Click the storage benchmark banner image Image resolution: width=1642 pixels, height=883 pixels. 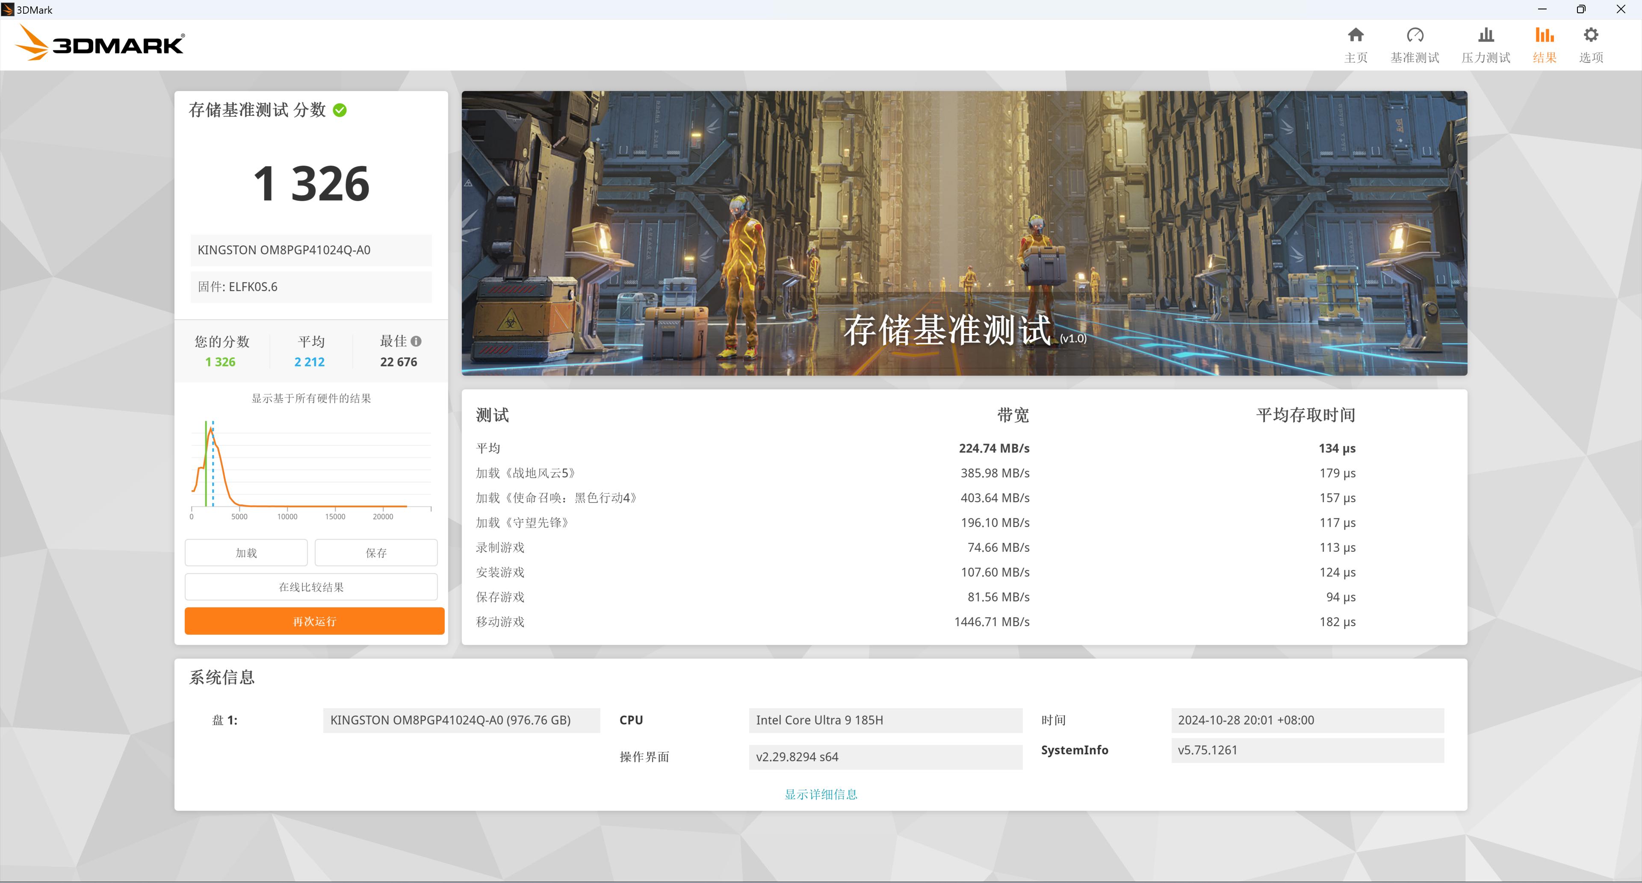964,233
